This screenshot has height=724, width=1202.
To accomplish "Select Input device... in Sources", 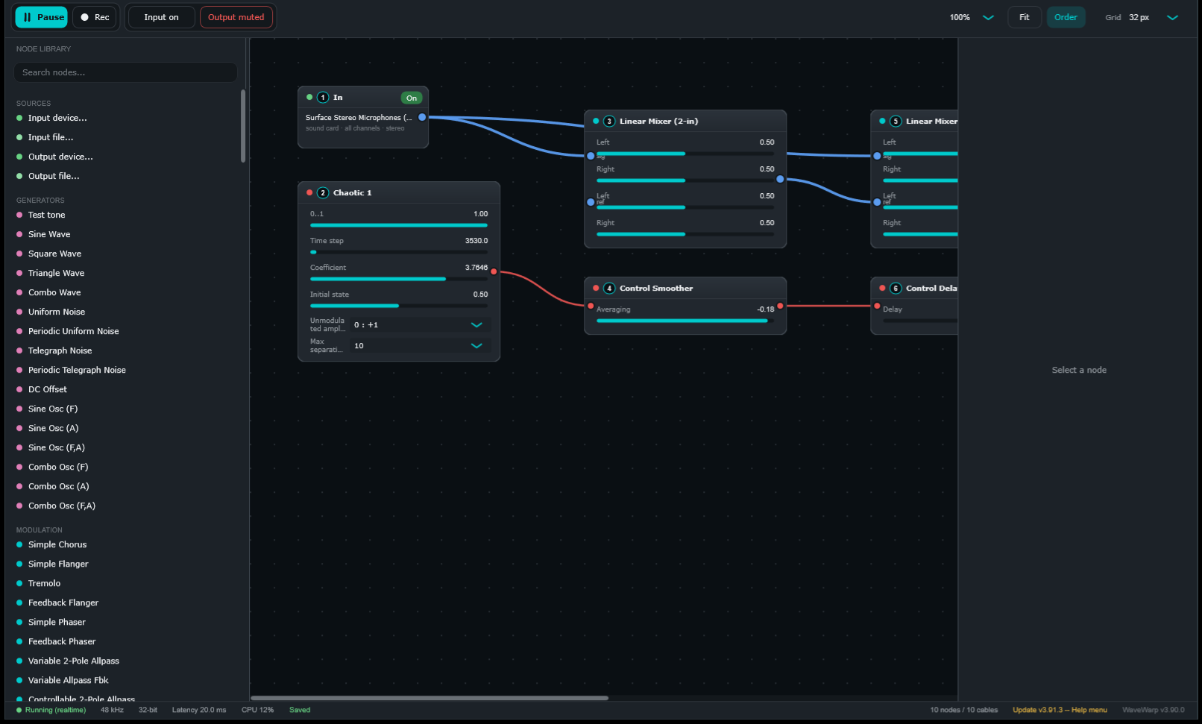I will [x=57, y=118].
